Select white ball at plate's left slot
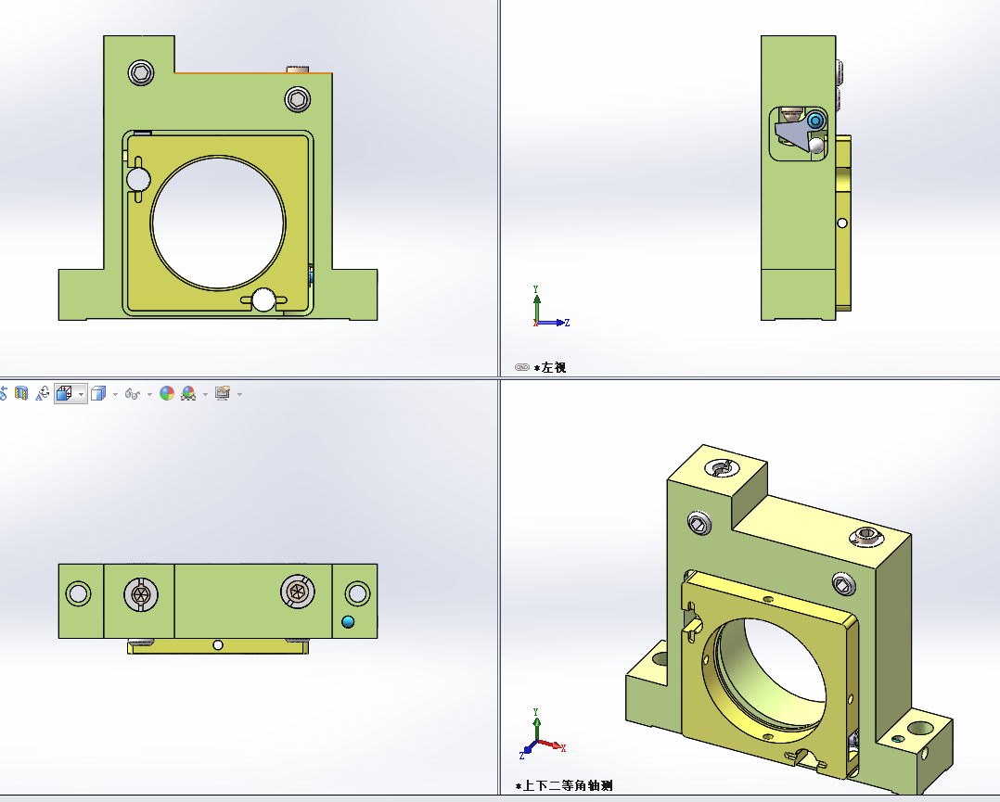The height and width of the screenshot is (802, 1000). coord(137,179)
